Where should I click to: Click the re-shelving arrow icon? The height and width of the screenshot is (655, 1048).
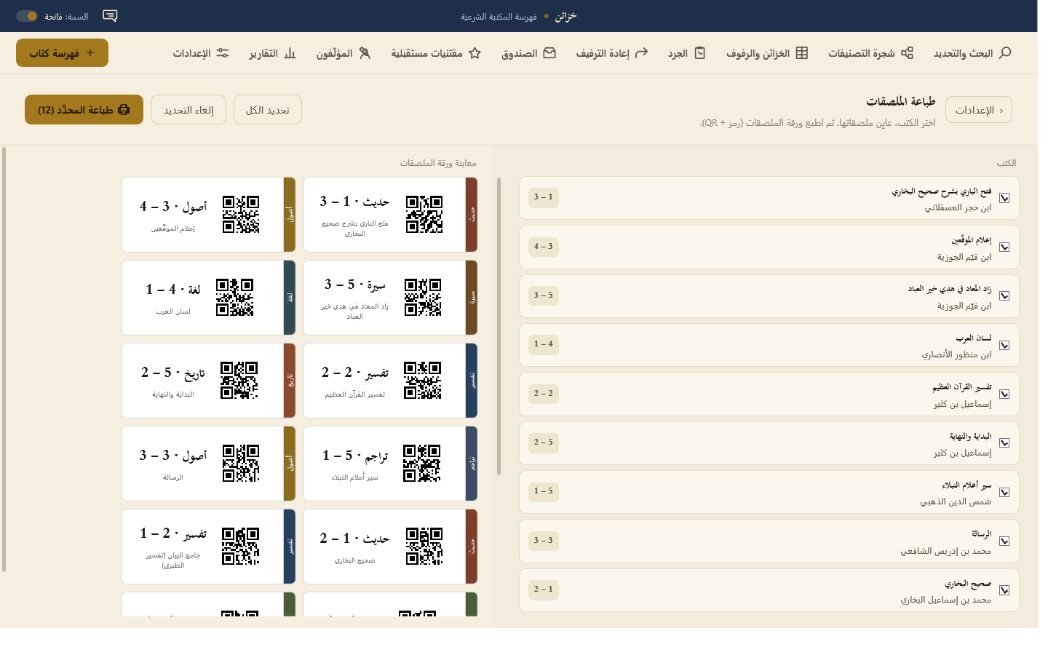click(641, 53)
